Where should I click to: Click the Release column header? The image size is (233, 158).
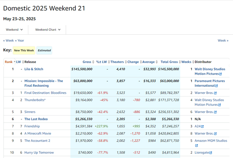[30, 62]
